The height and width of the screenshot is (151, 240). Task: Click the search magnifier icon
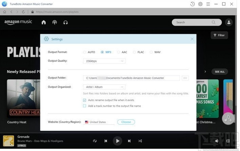tap(214, 22)
